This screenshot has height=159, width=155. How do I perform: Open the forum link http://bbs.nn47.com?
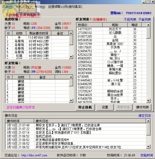pyautogui.click(x=34, y=155)
